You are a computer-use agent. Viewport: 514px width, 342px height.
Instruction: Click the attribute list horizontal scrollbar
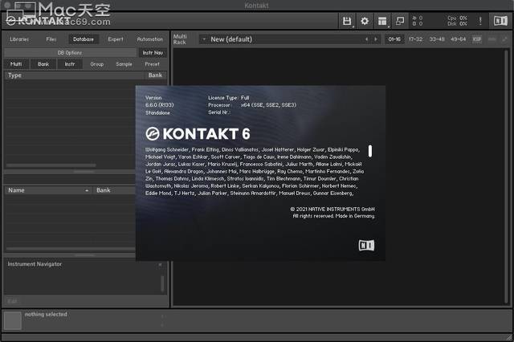51,165
